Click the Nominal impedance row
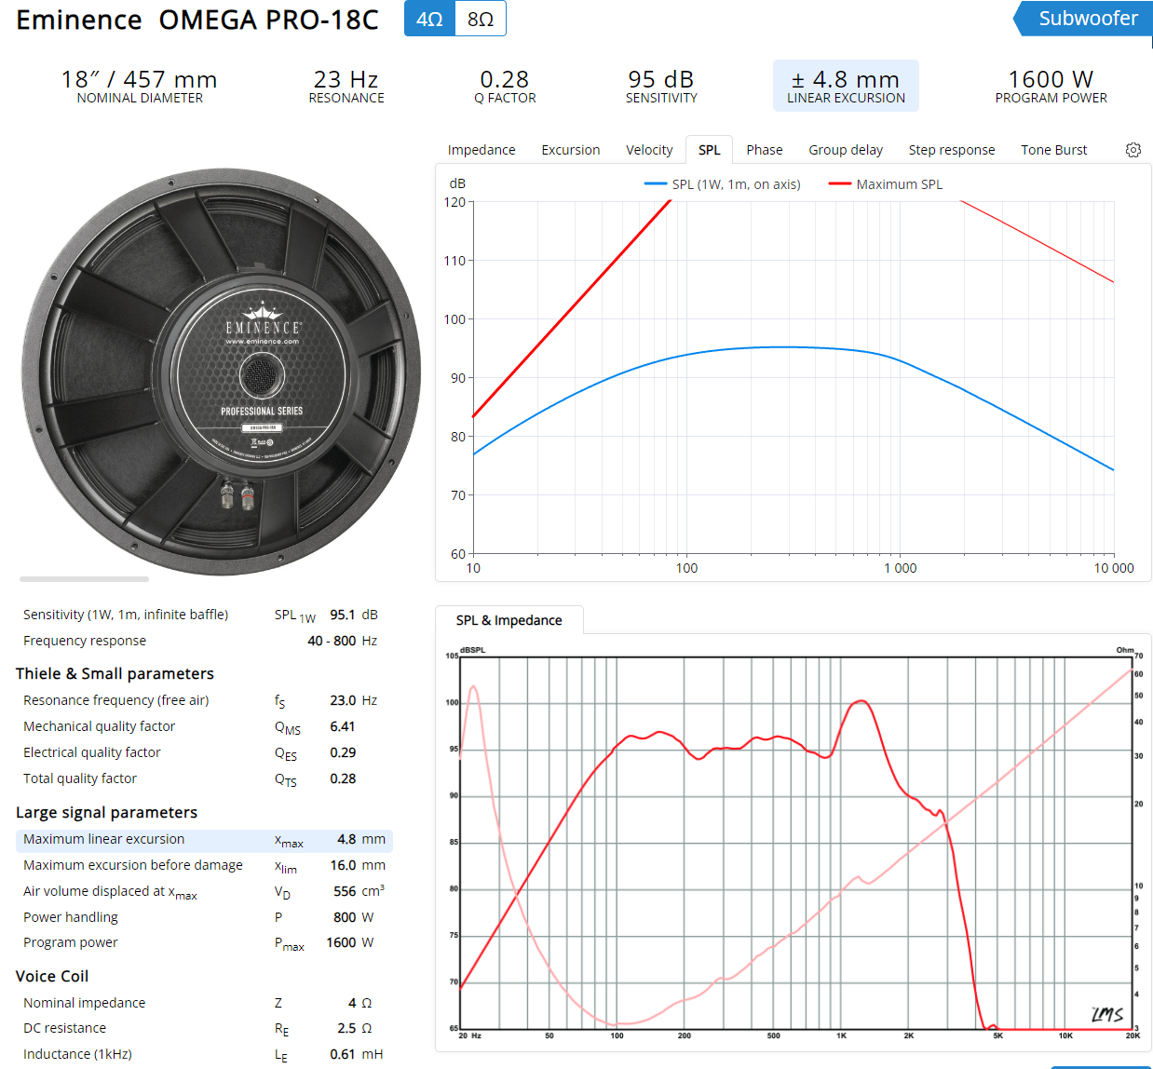 point(204,1004)
